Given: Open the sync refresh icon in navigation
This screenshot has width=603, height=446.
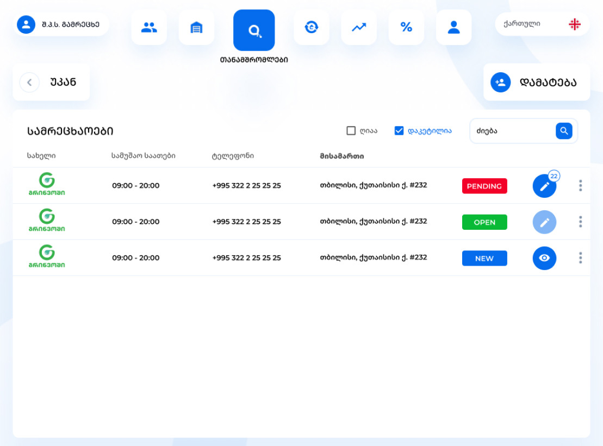Looking at the screenshot, I should click(x=311, y=27).
